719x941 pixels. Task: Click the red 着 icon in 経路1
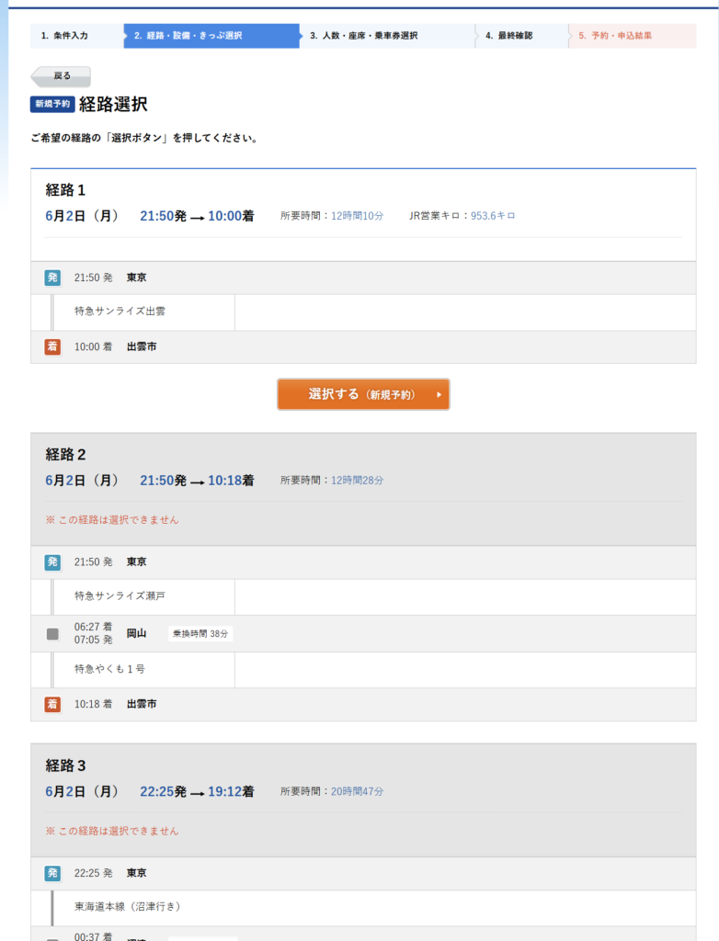coord(52,346)
